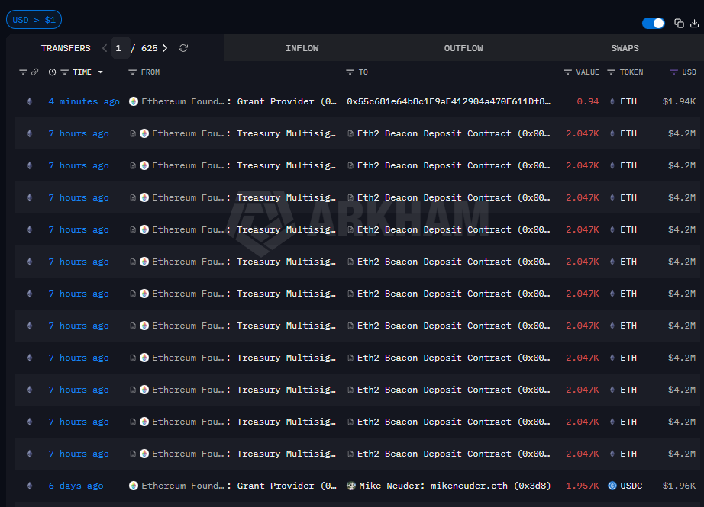Open the TOKEN column filter
This screenshot has height=507, width=704.
tap(612, 72)
